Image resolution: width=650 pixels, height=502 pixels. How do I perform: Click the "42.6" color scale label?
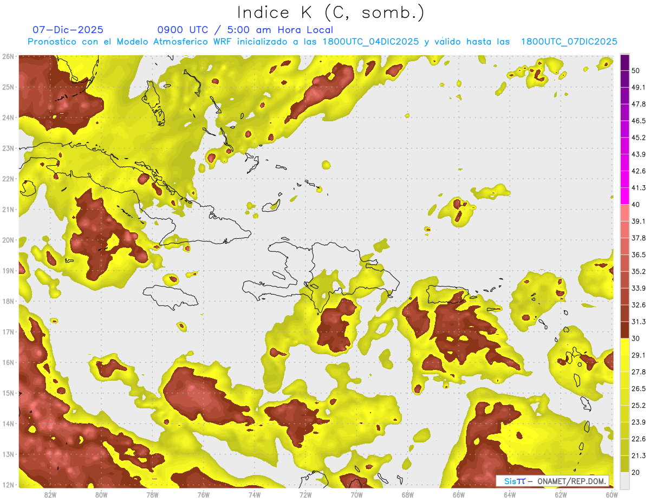[x=638, y=171]
